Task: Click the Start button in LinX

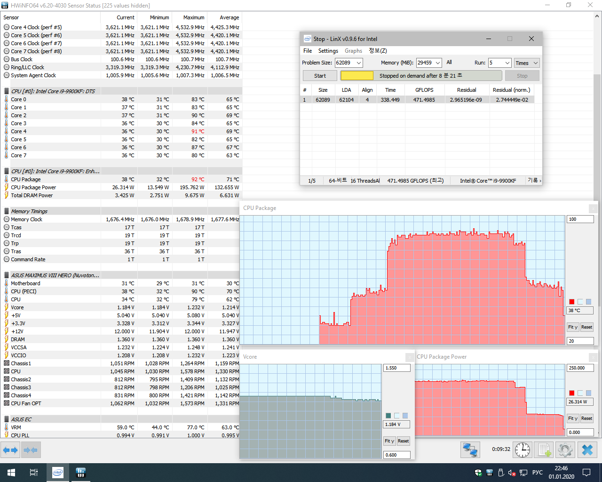Action: coord(320,76)
